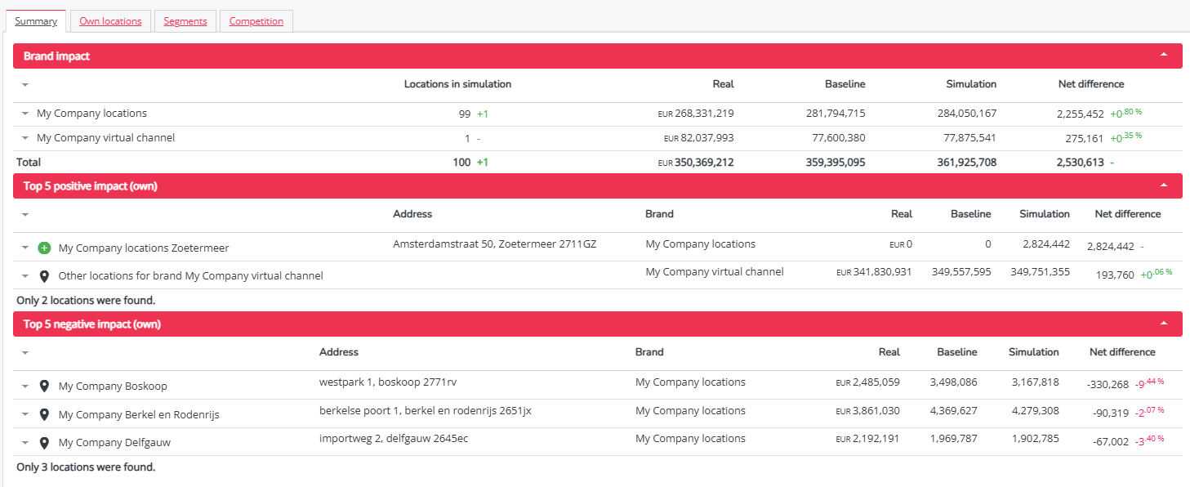1190x487 pixels.
Task: Click address Amsterdamstraat 50, Zoetermeer 2711GZ
Action: pos(495,243)
